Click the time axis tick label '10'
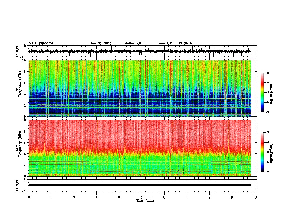Screen dimensions: 287x221 (x=255, y=197)
